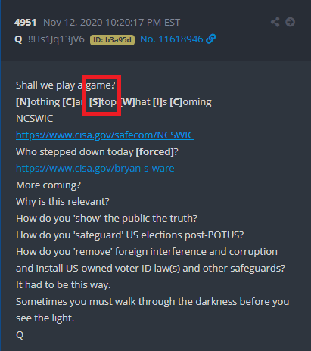Click the [N]othing word in second line
311x351 pixels.
click(38, 102)
